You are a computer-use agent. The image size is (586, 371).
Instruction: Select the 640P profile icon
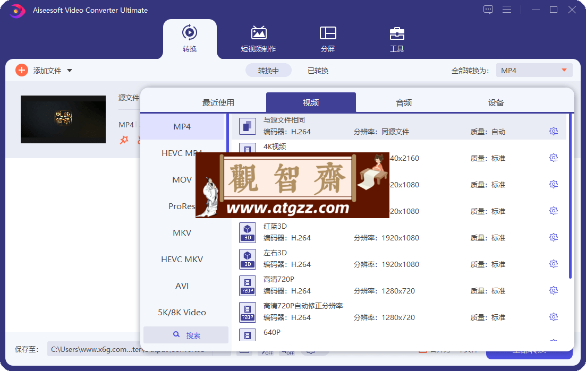(248, 335)
